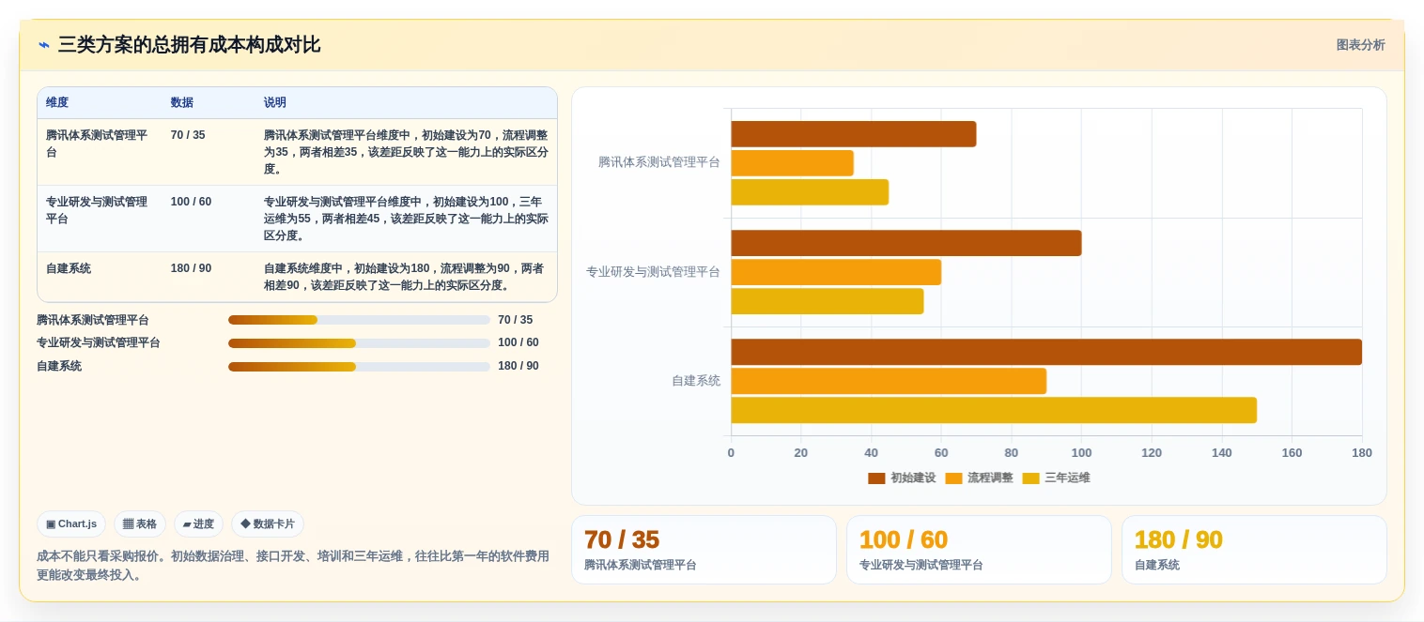Click progress bar for 专业研发与测试管理平台

[x=359, y=343]
